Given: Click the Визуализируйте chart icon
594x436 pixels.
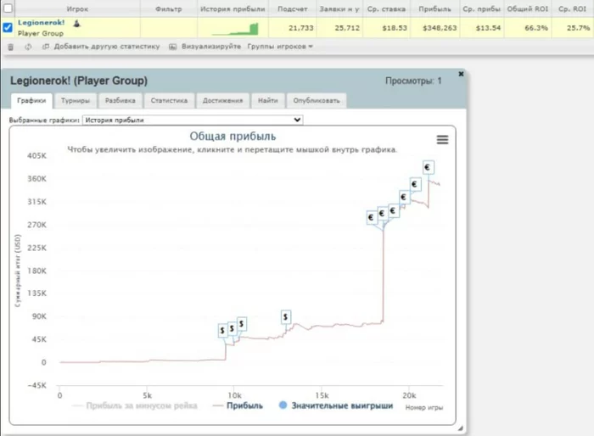Looking at the screenshot, I should 173,47.
